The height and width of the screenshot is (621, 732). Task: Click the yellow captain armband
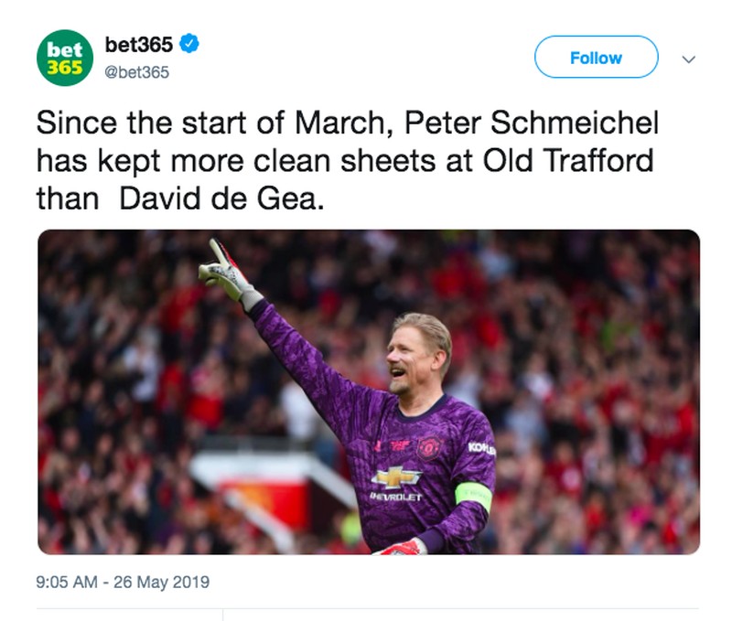(473, 495)
